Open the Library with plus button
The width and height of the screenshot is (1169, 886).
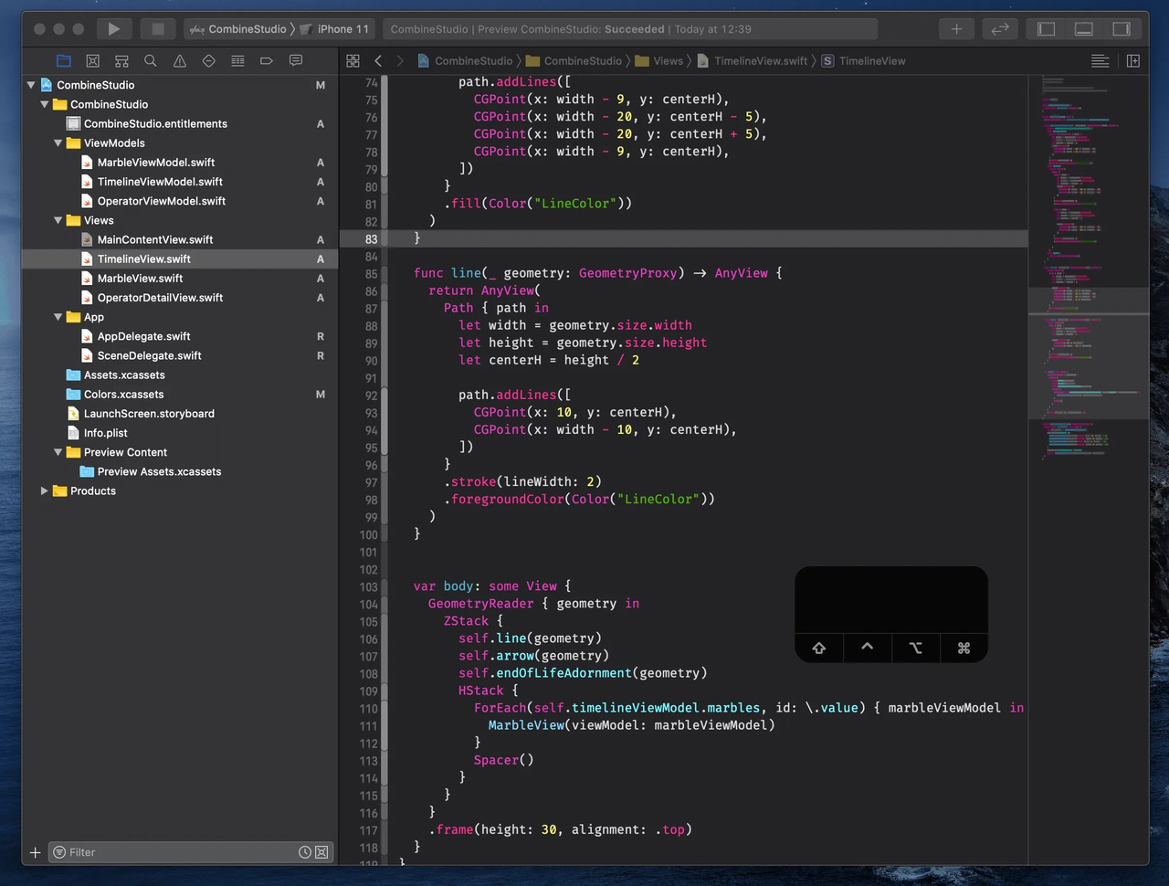tap(956, 29)
